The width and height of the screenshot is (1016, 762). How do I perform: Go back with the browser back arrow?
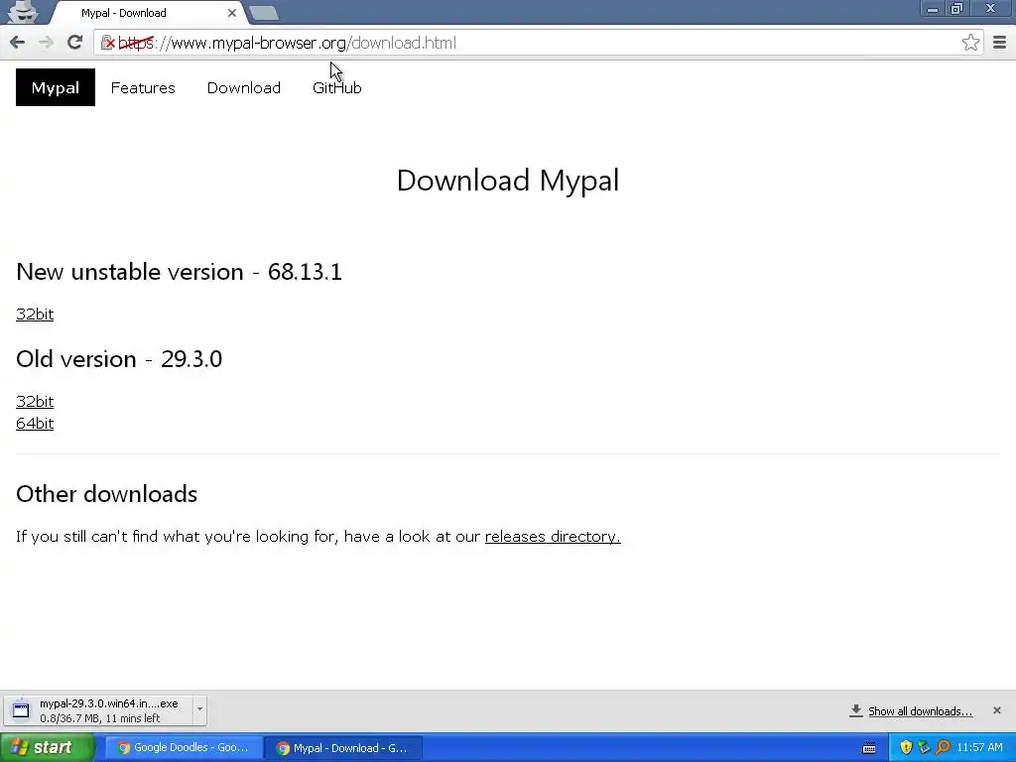18,43
